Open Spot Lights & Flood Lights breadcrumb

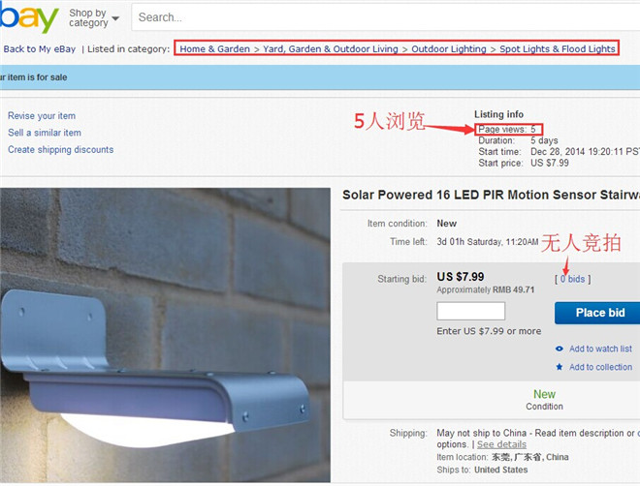(558, 48)
